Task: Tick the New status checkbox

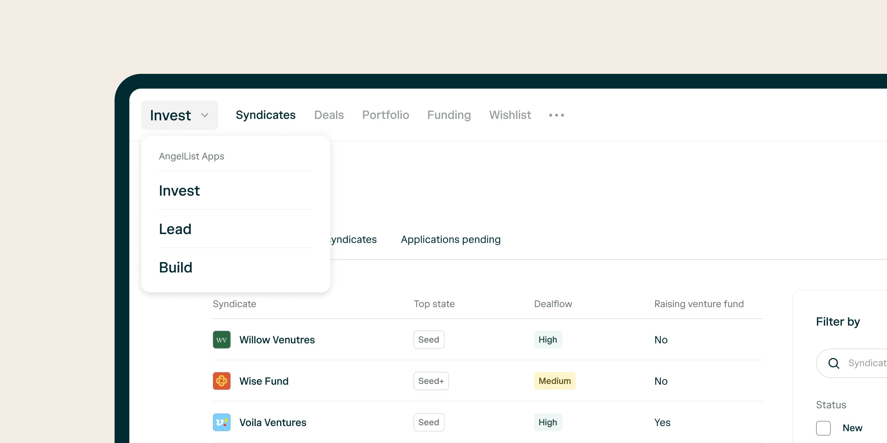Action: (823, 428)
